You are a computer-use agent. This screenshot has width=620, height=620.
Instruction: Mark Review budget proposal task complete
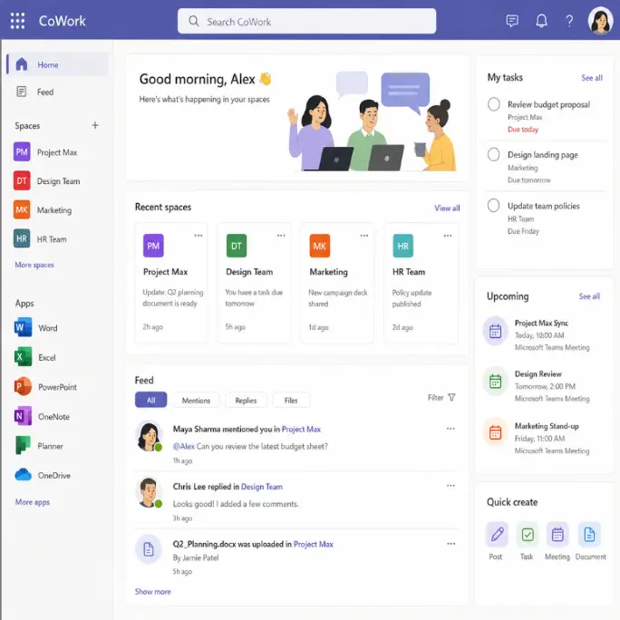493,104
